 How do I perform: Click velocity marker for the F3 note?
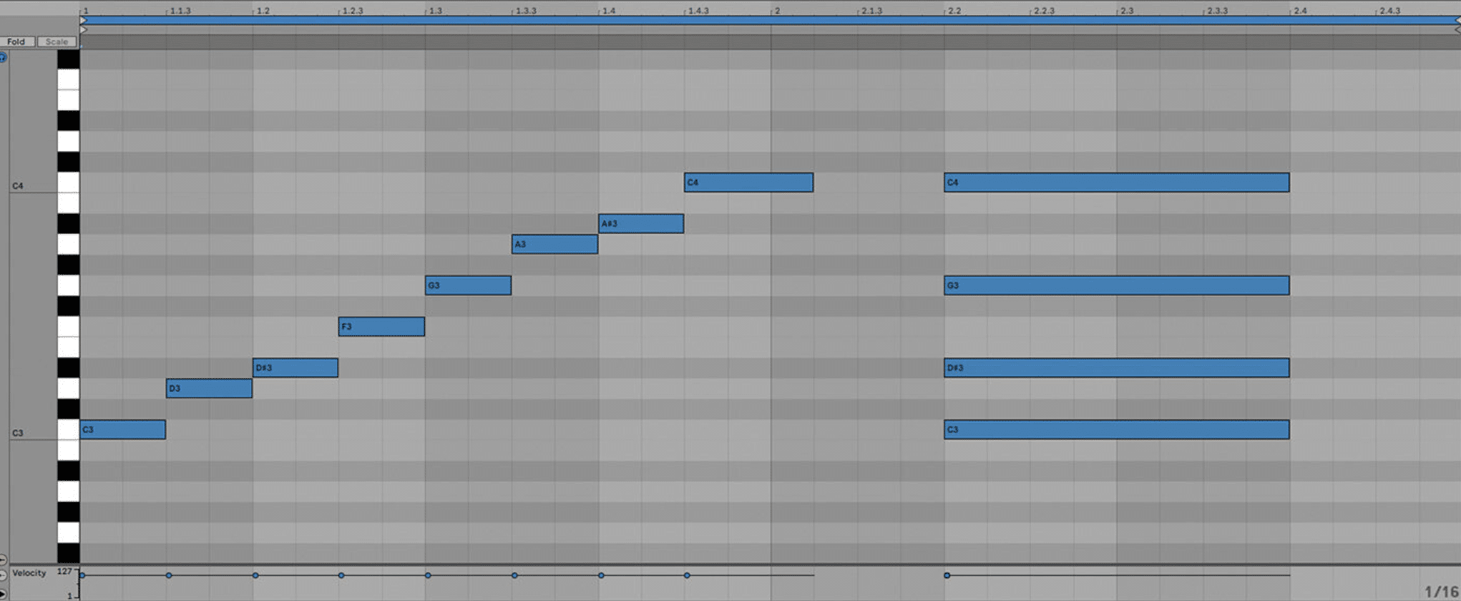[341, 575]
